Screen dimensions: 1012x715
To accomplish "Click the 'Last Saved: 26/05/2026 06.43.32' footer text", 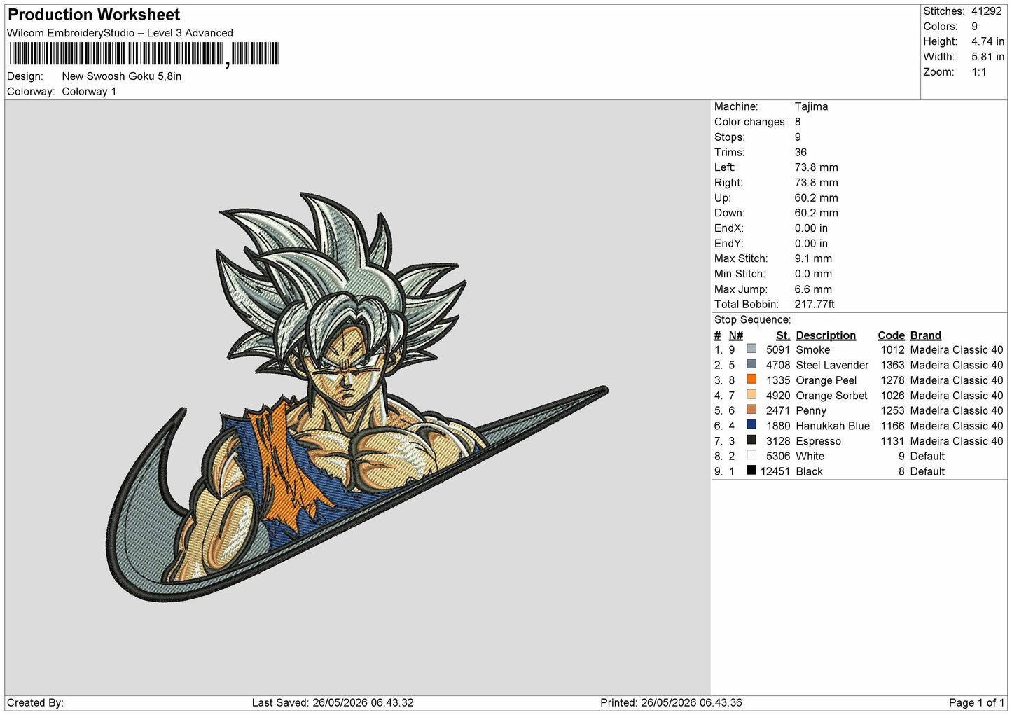I will click(x=333, y=703).
